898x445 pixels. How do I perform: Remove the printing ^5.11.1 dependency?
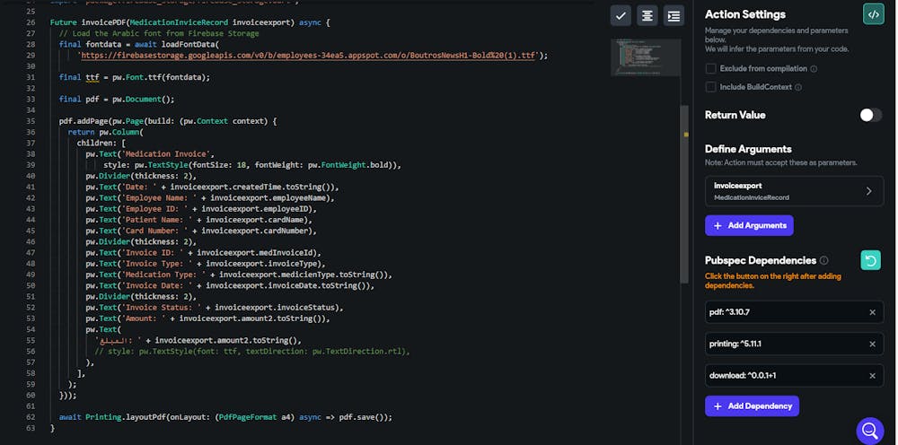click(872, 344)
